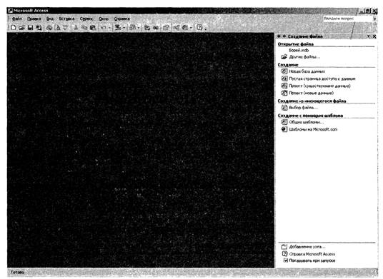Close the Создание файла task pane
The height and width of the screenshot is (279, 383).
pos(374,36)
